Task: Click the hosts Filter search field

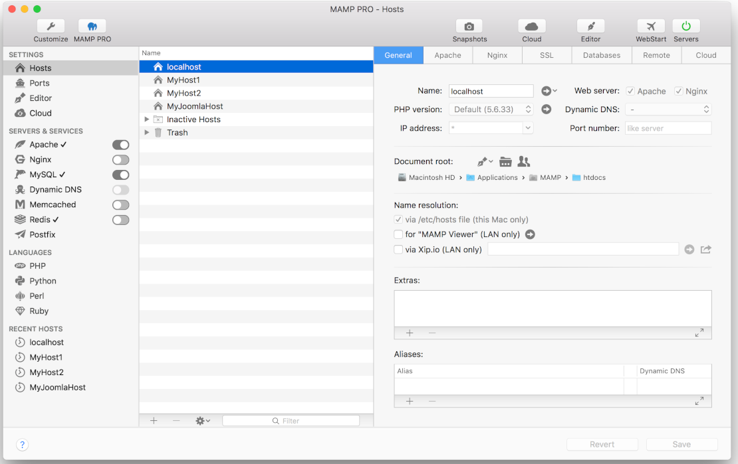Action: coord(291,421)
